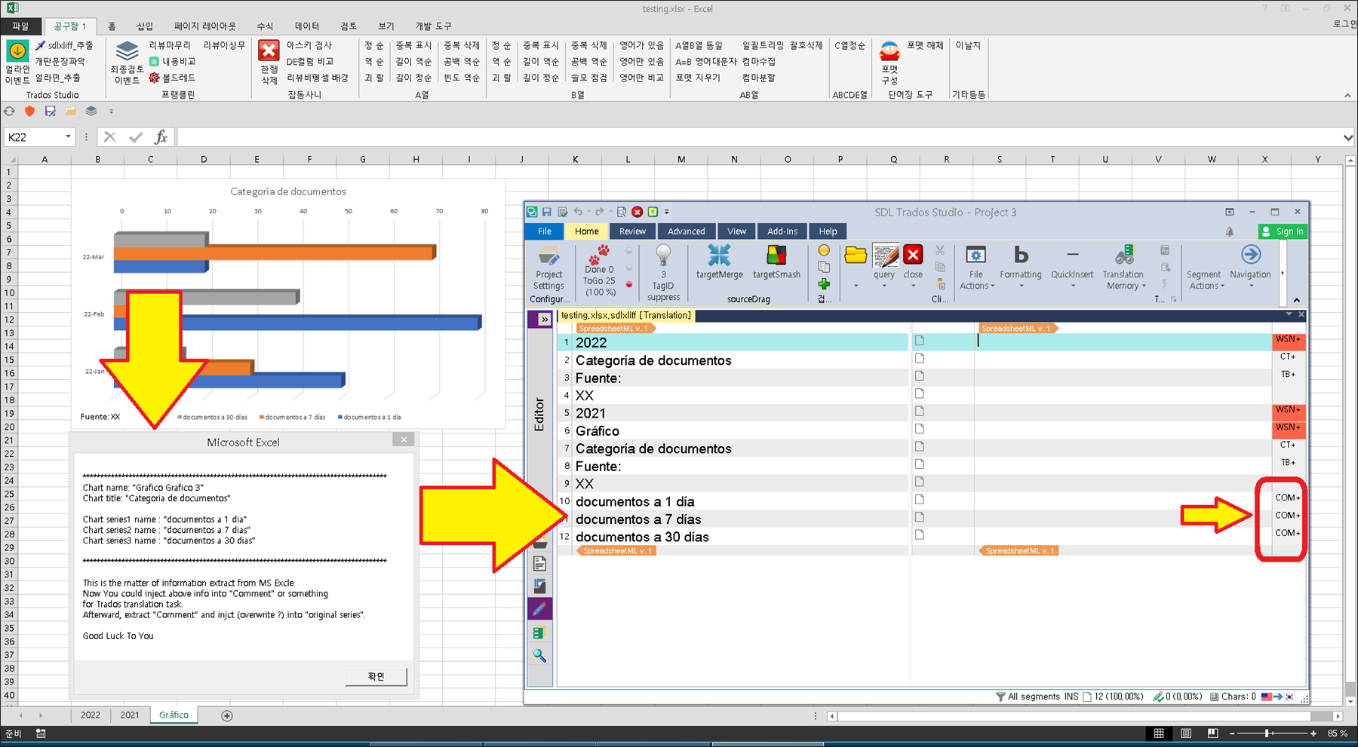Click the segment status icon for row 2022
The image size is (1358, 747).
click(920, 341)
